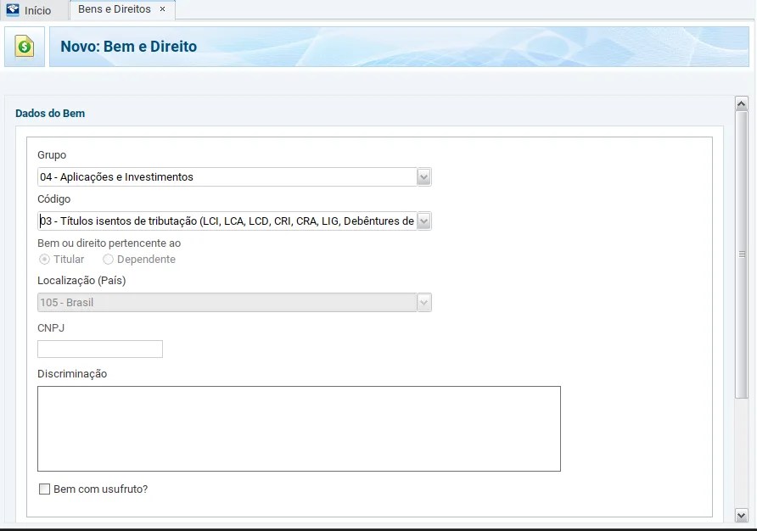757x531 pixels.
Task: Expand the Grupo dropdown arrow
Action: point(424,177)
